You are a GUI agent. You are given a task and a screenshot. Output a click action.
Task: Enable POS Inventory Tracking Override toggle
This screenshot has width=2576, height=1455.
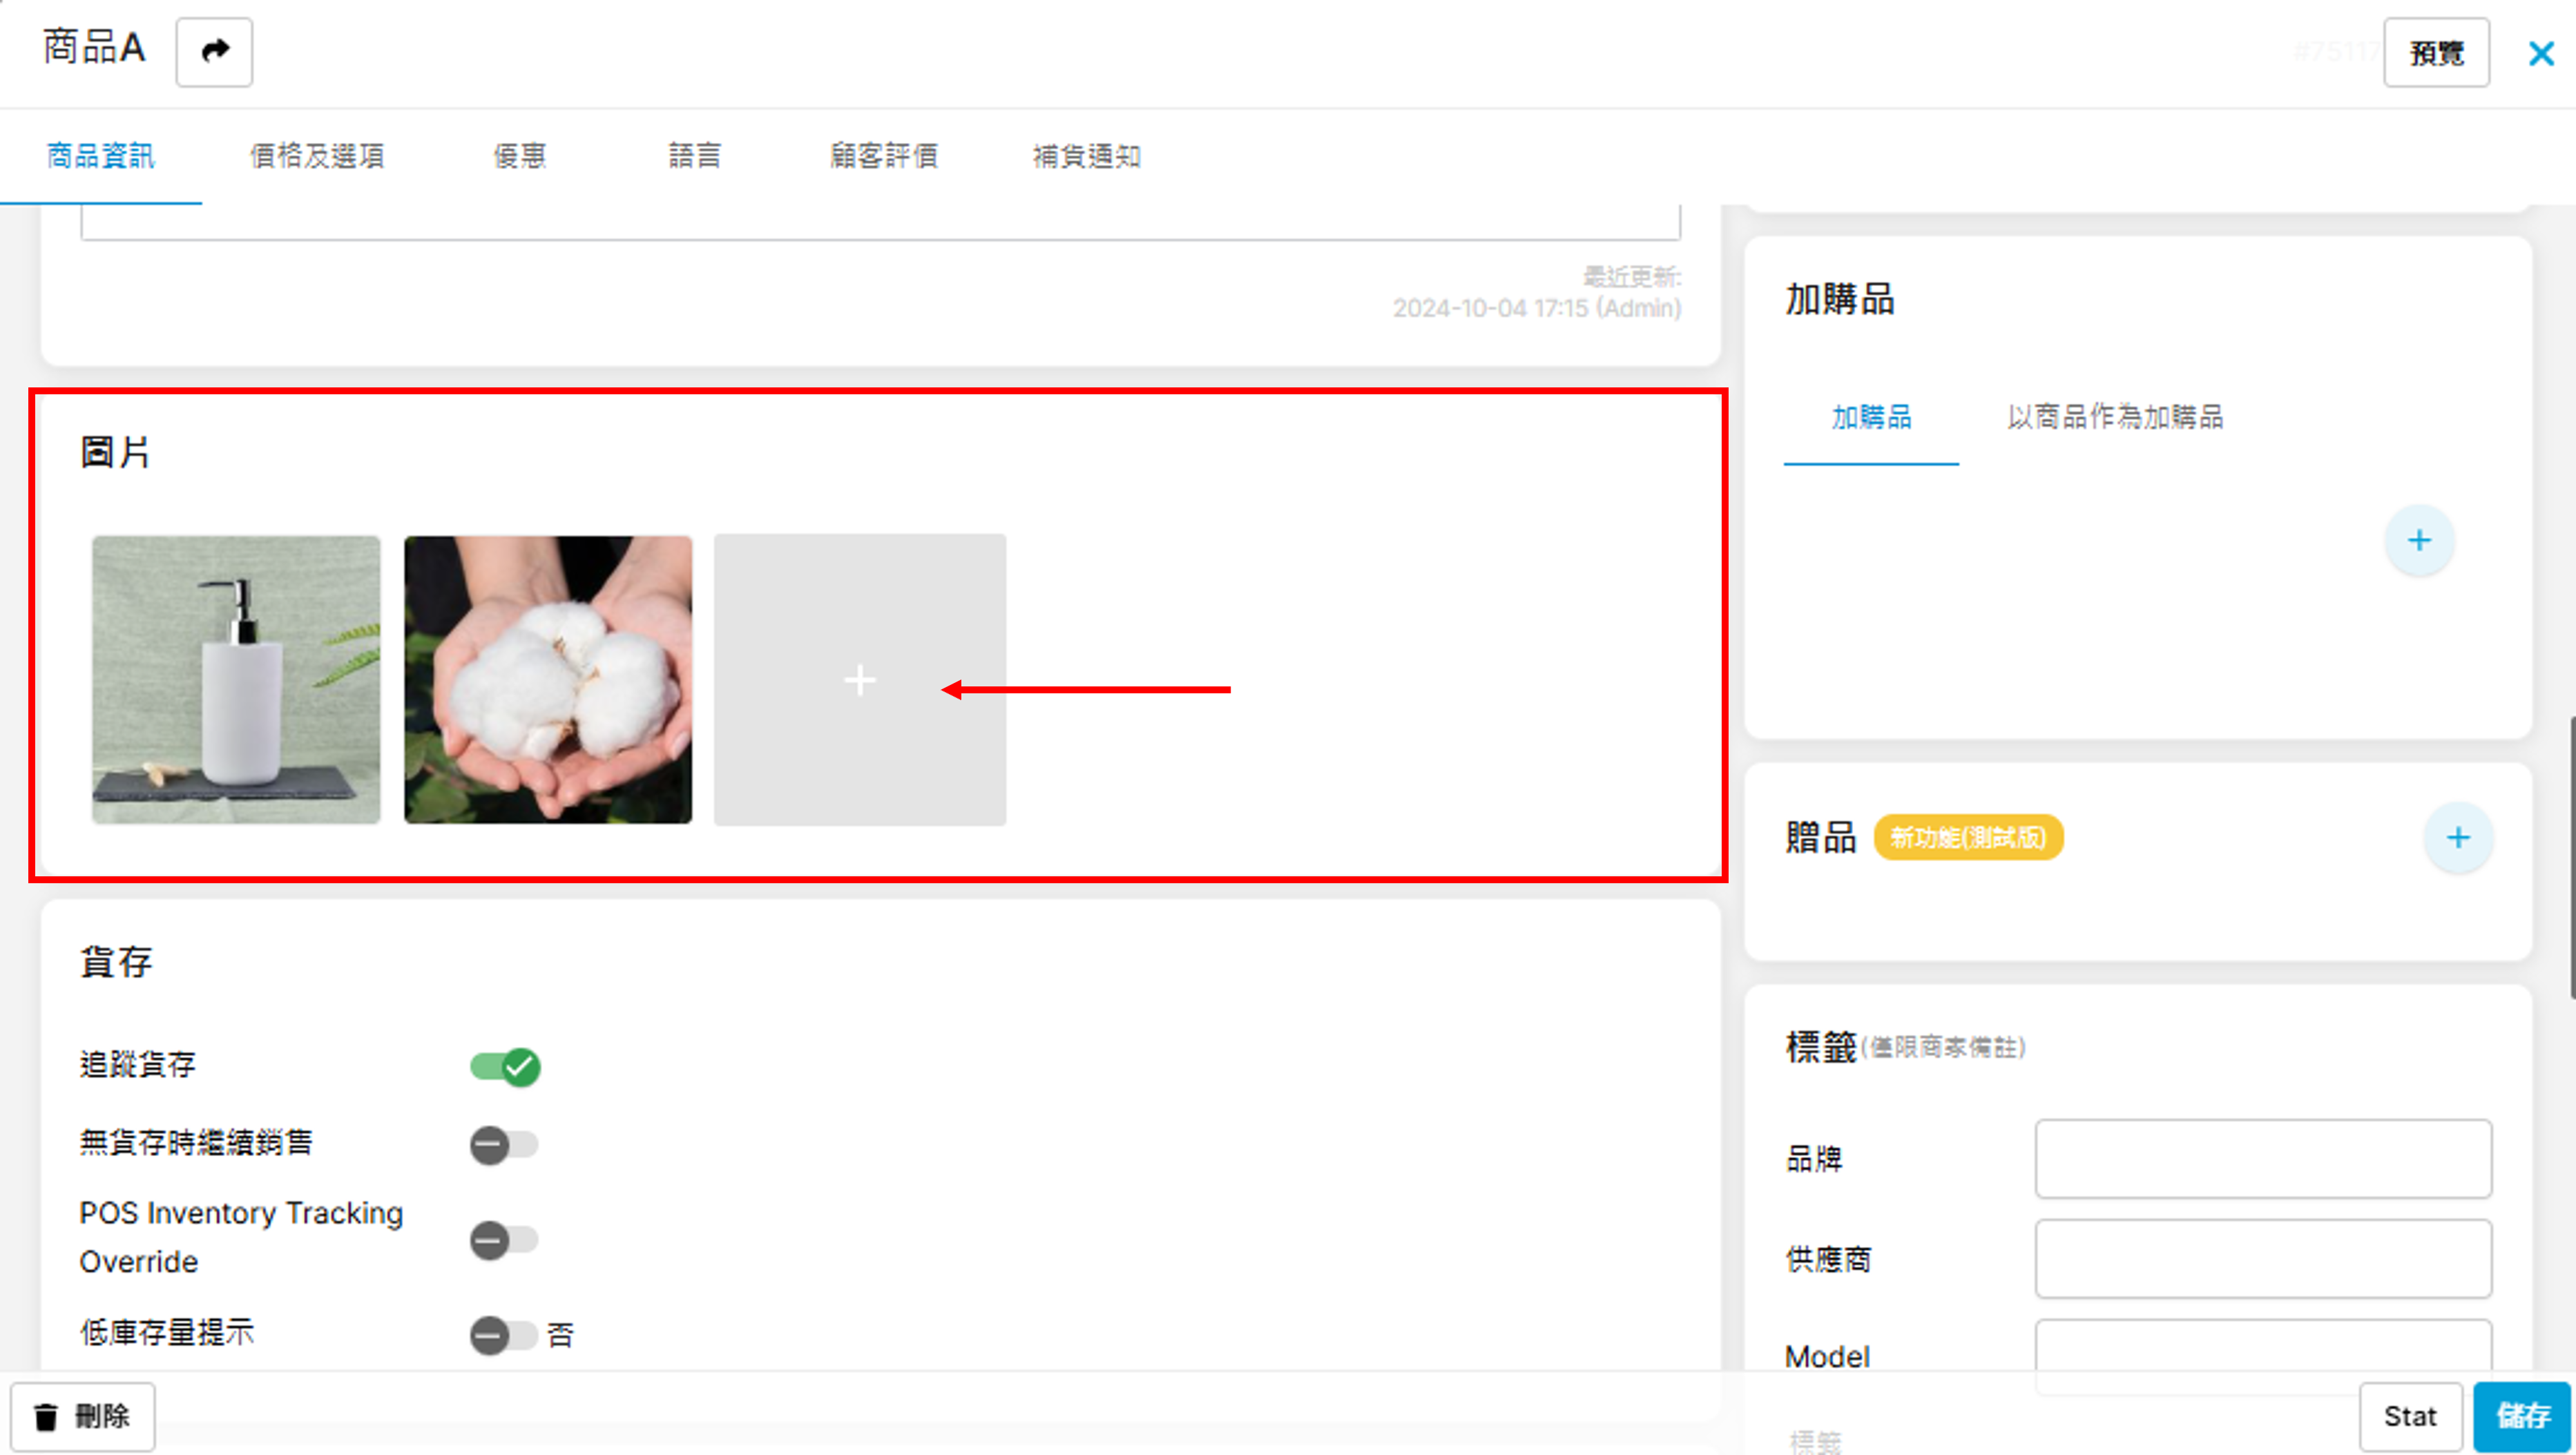click(503, 1240)
